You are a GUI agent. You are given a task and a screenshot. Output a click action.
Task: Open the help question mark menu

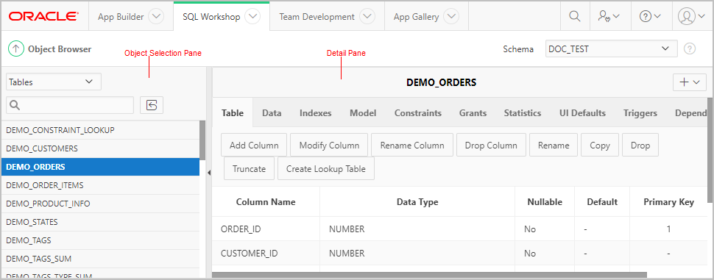click(650, 16)
